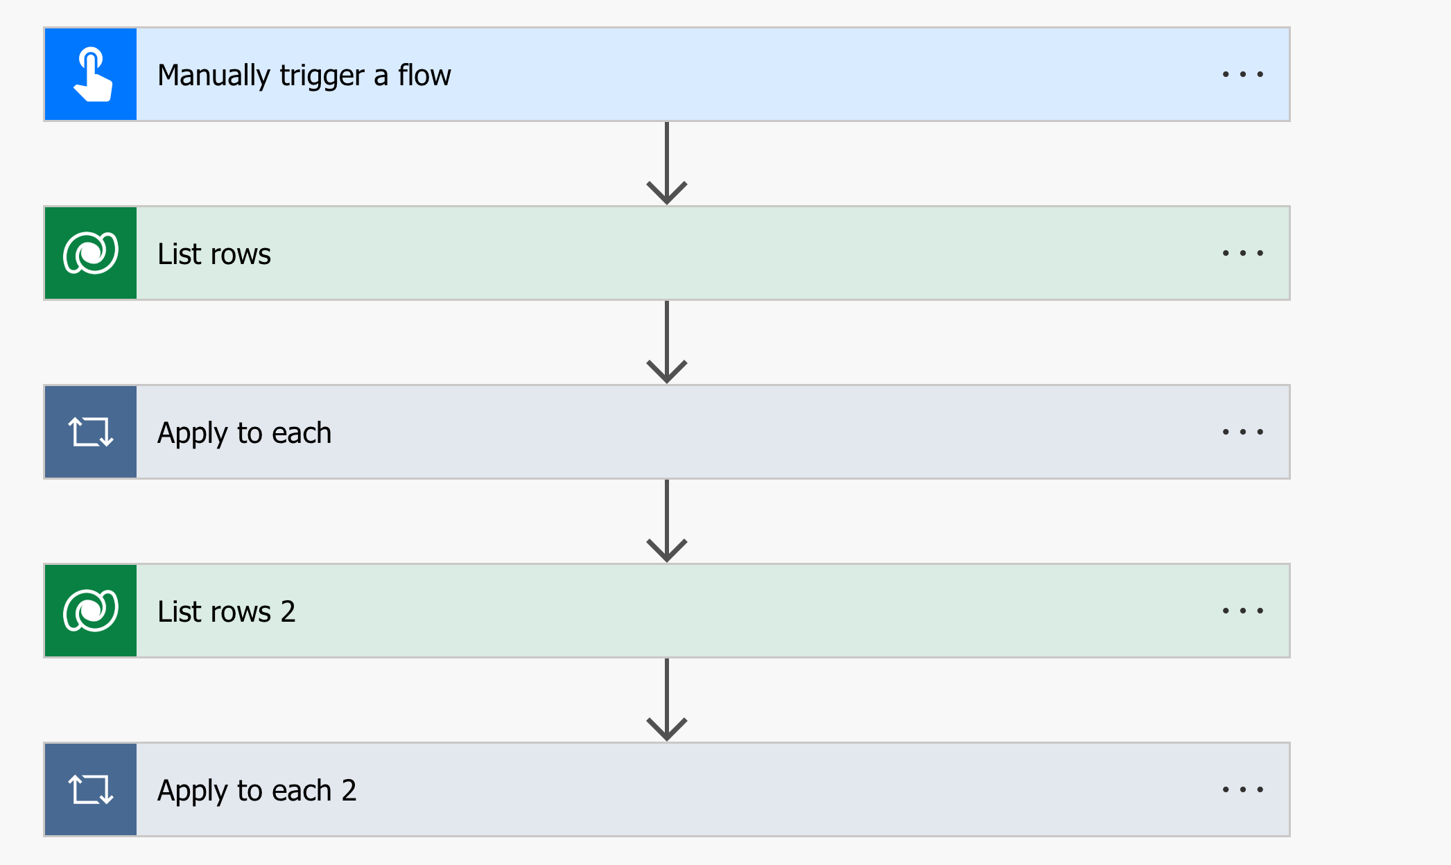
Task: Click the loop icon on Apply to each 2
Action: pos(91,789)
